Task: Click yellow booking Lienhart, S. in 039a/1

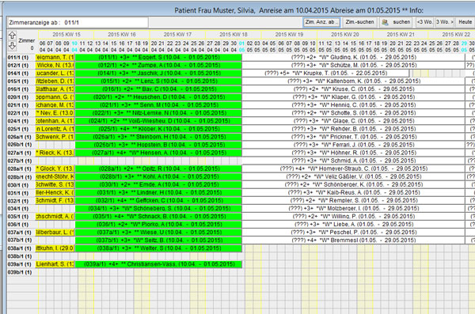Action: tap(55, 264)
